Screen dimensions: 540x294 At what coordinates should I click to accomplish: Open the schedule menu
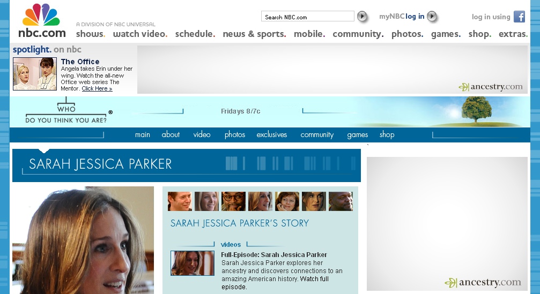click(x=195, y=34)
